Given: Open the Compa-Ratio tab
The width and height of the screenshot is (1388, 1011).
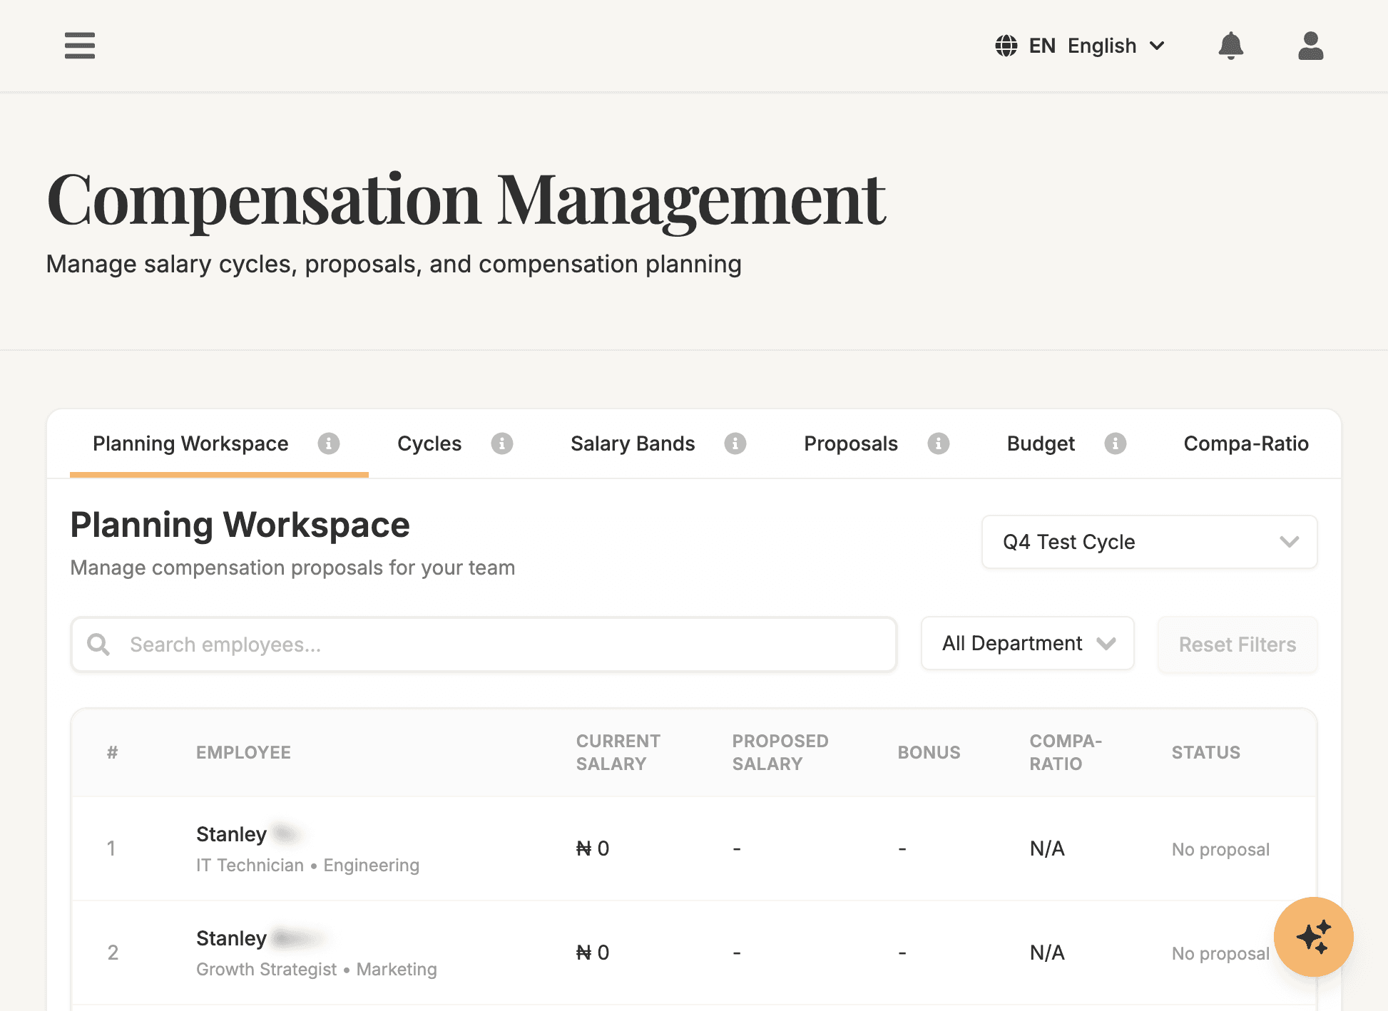Looking at the screenshot, I should [x=1245, y=443].
